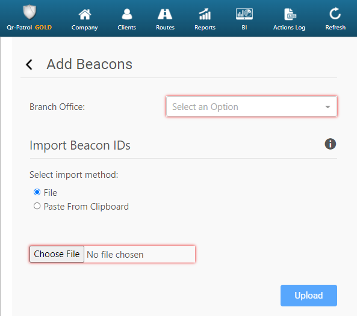Open the Company home icon
This screenshot has width=357, height=316.
(85, 14)
